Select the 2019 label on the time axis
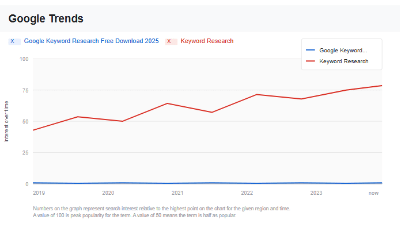 coord(39,193)
